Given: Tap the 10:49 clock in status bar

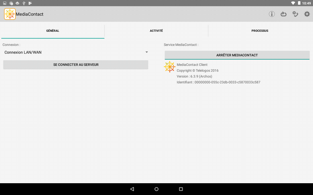Looking at the screenshot, I should (306, 3).
